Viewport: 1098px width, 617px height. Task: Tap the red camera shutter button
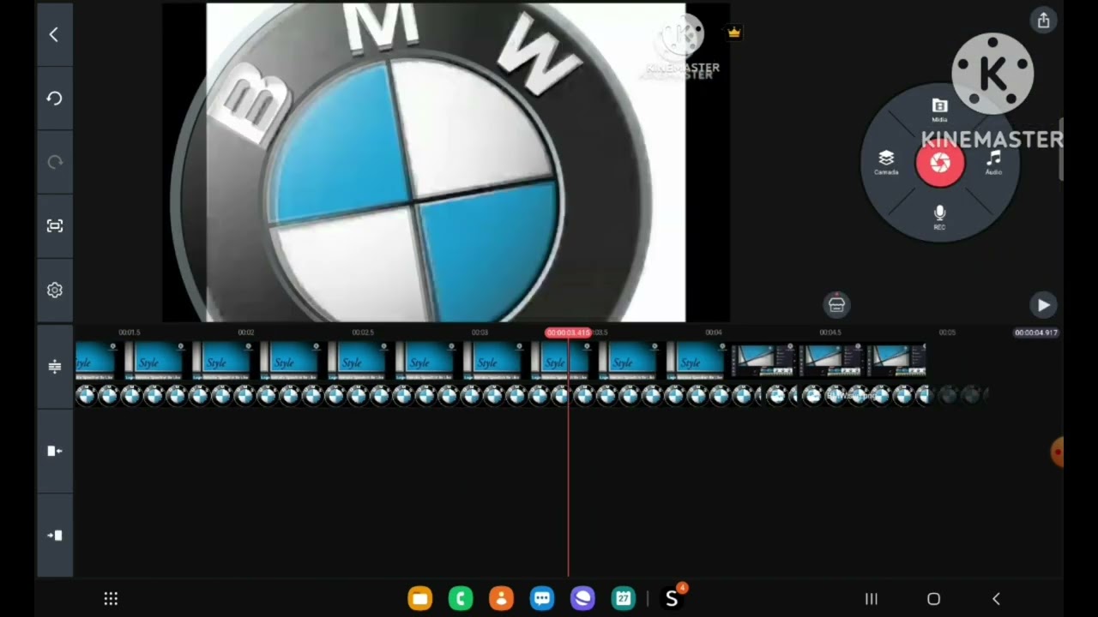point(940,163)
